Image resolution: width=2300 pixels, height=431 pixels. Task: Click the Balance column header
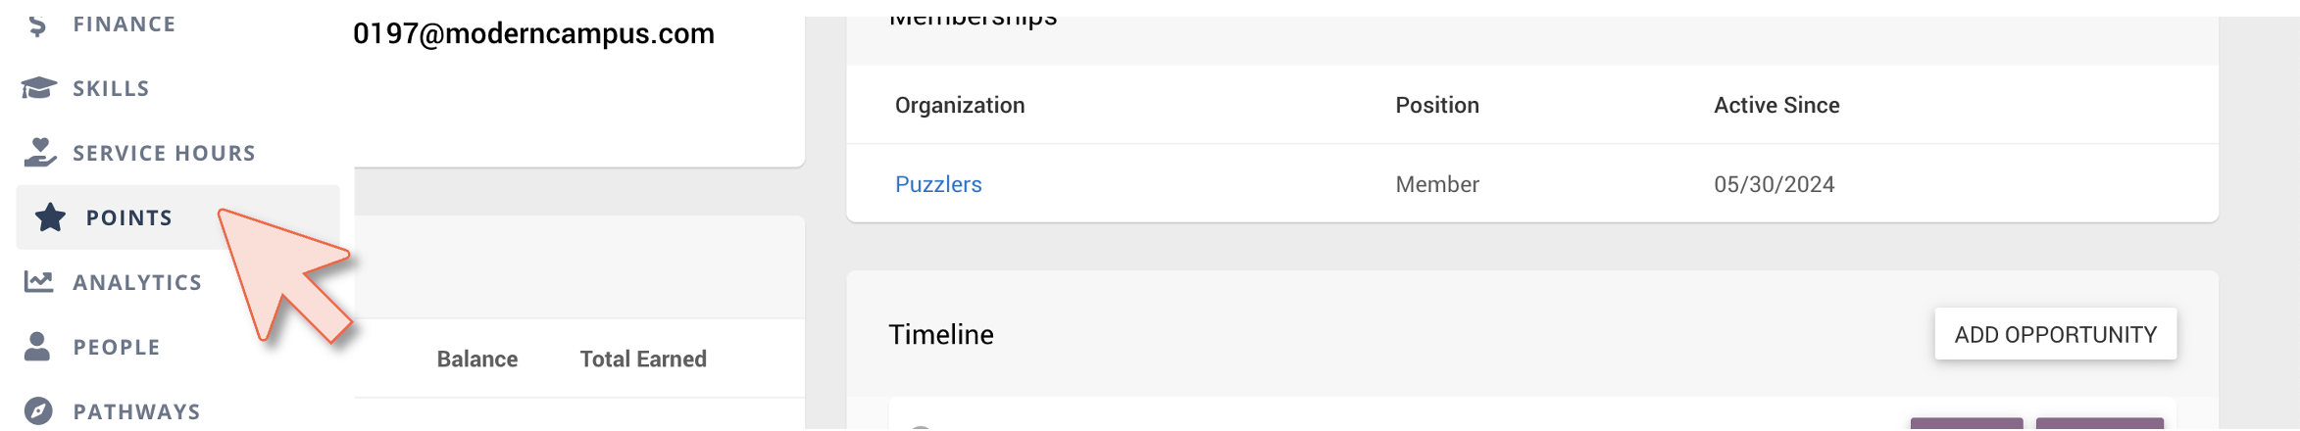click(x=477, y=359)
